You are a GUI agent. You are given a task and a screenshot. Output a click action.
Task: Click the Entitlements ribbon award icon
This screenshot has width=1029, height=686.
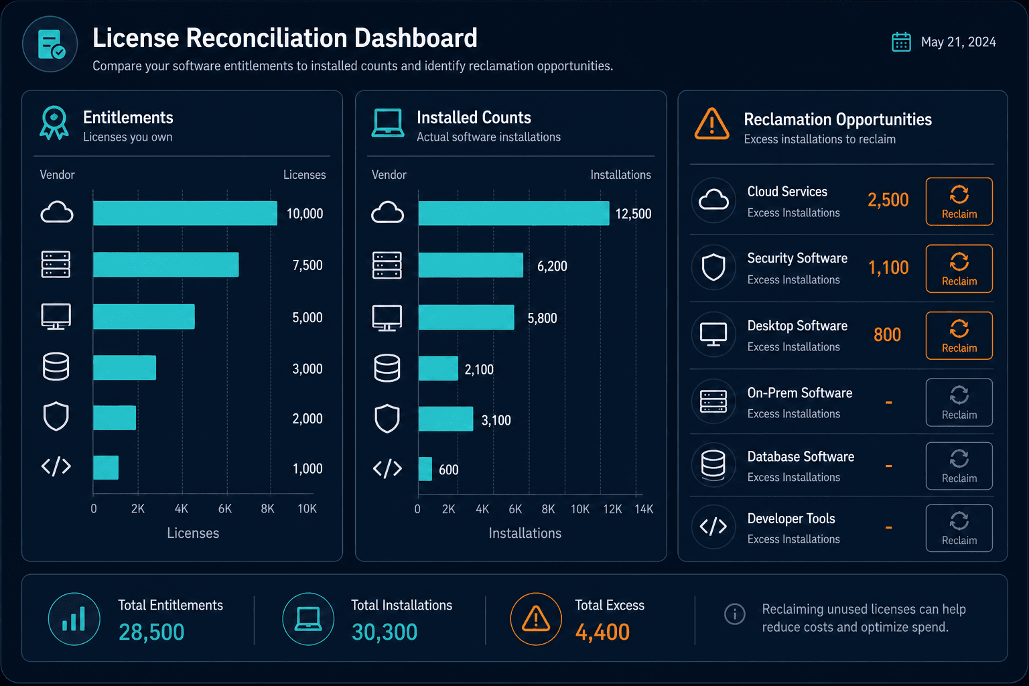tap(54, 123)
